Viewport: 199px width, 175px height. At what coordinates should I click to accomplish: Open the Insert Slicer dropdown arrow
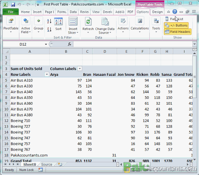(77, 33)
